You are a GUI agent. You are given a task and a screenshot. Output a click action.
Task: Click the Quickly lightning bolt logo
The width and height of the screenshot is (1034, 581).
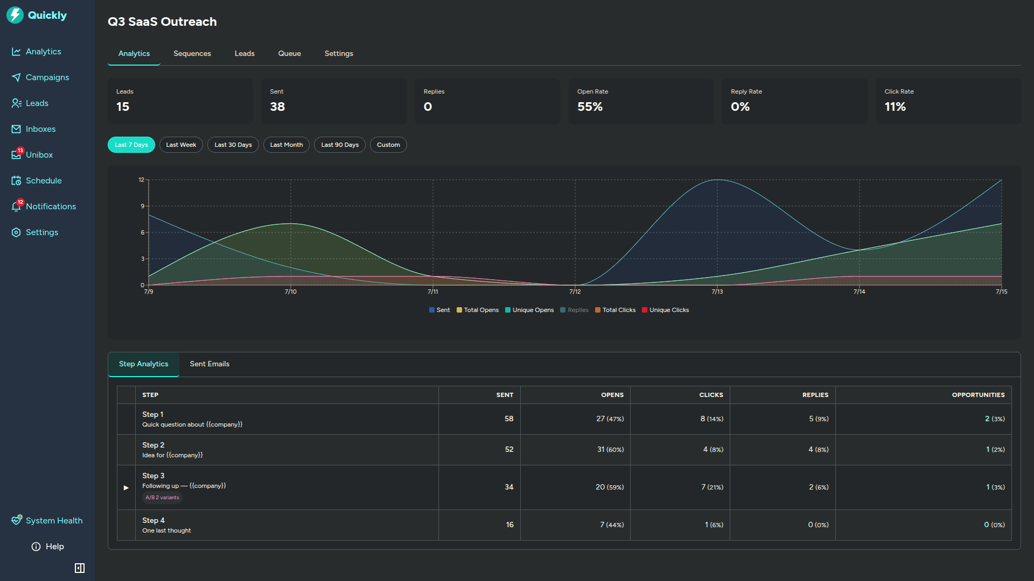15,15
